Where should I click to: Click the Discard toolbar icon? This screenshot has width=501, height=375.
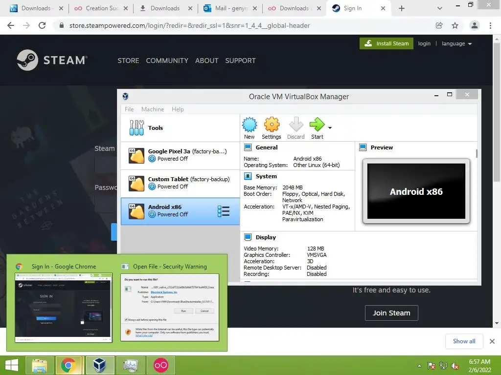pos(296,128)
